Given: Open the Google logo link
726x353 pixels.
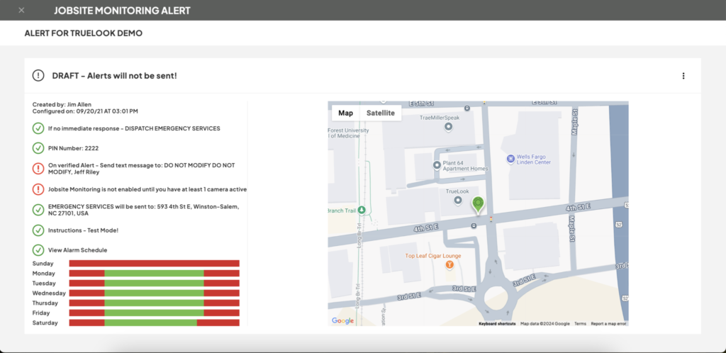Looking at the screenshot, I should [342, 321].
